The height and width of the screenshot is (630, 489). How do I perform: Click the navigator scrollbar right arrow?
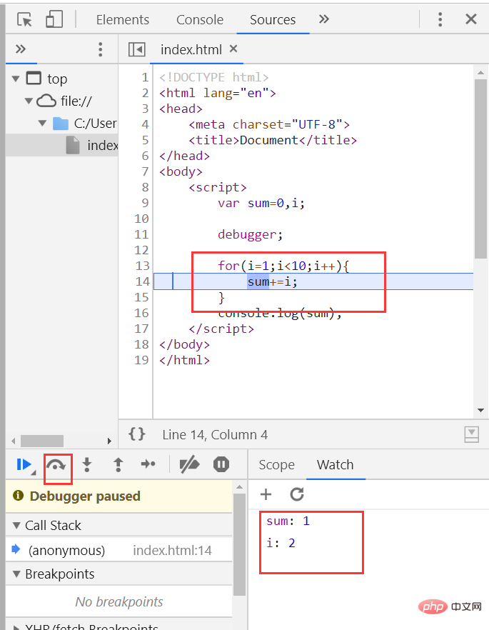pyautogui.click(x=109, y=441)
